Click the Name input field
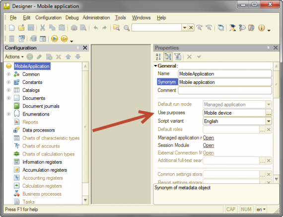The width and height of the screenshot is (283, 217). coord(225,73)
